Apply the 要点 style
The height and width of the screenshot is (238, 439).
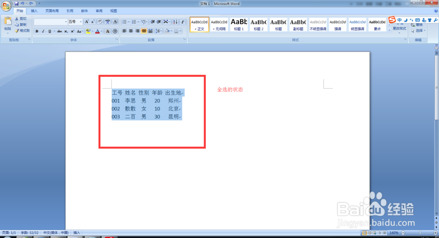[x=377, y=25]
